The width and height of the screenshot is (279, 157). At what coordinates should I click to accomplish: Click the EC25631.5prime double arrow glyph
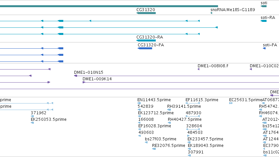point(231,103)
